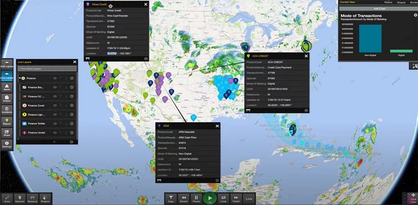
Task: Toggle visibility of Finance CC layer
Action: tap(55, 96)
